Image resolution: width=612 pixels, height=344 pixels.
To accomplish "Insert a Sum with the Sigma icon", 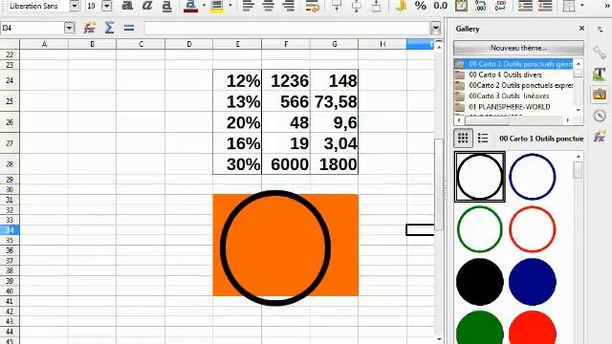I will pos(109,28).
